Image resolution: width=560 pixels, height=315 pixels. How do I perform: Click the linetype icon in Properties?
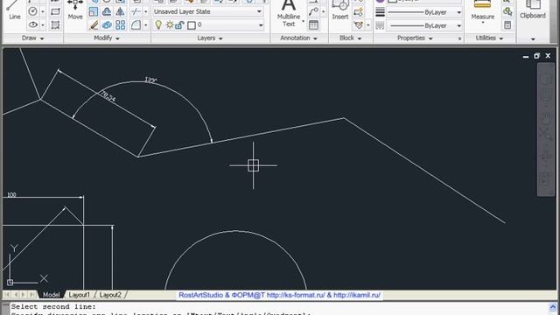point(380,25)
